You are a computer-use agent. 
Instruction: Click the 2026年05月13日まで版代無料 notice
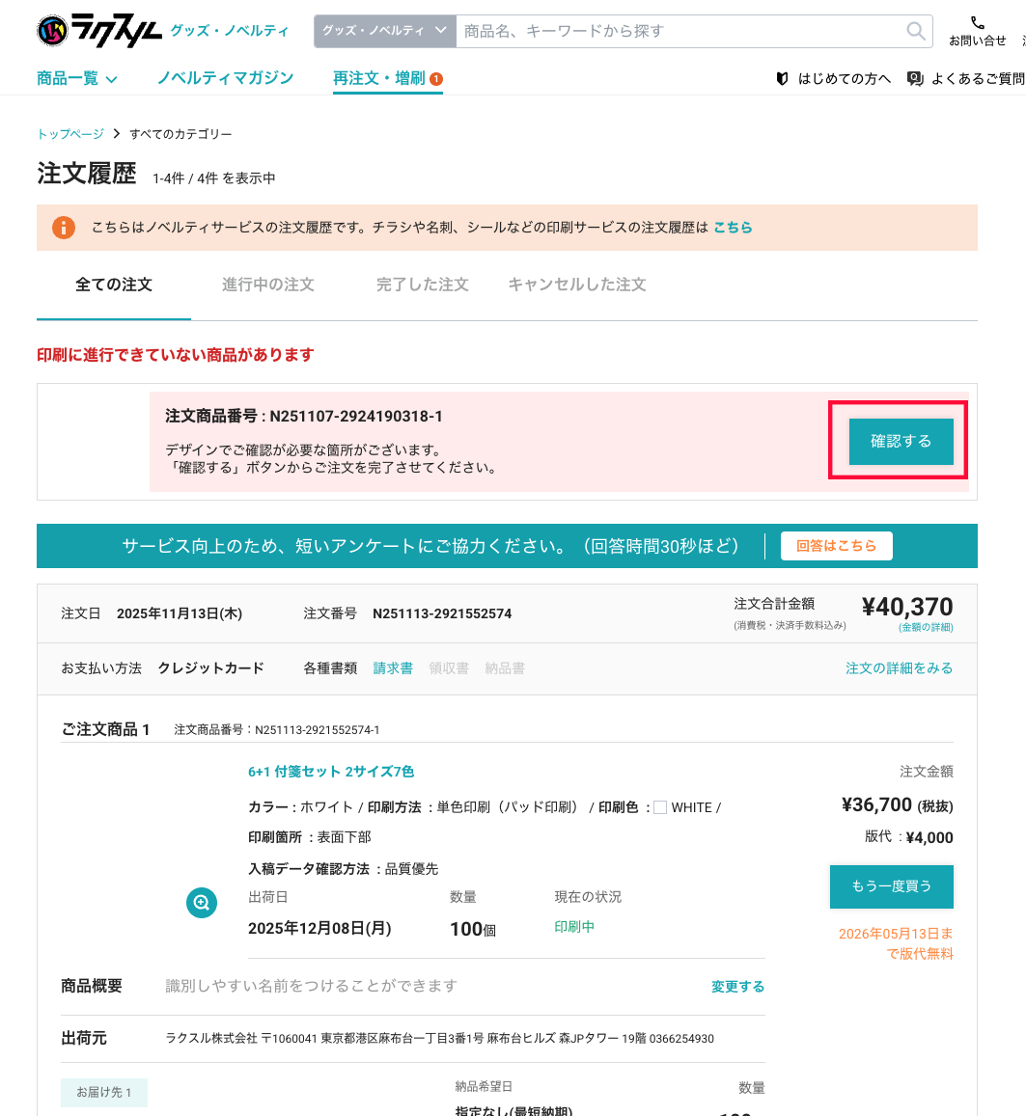[896, 943]
